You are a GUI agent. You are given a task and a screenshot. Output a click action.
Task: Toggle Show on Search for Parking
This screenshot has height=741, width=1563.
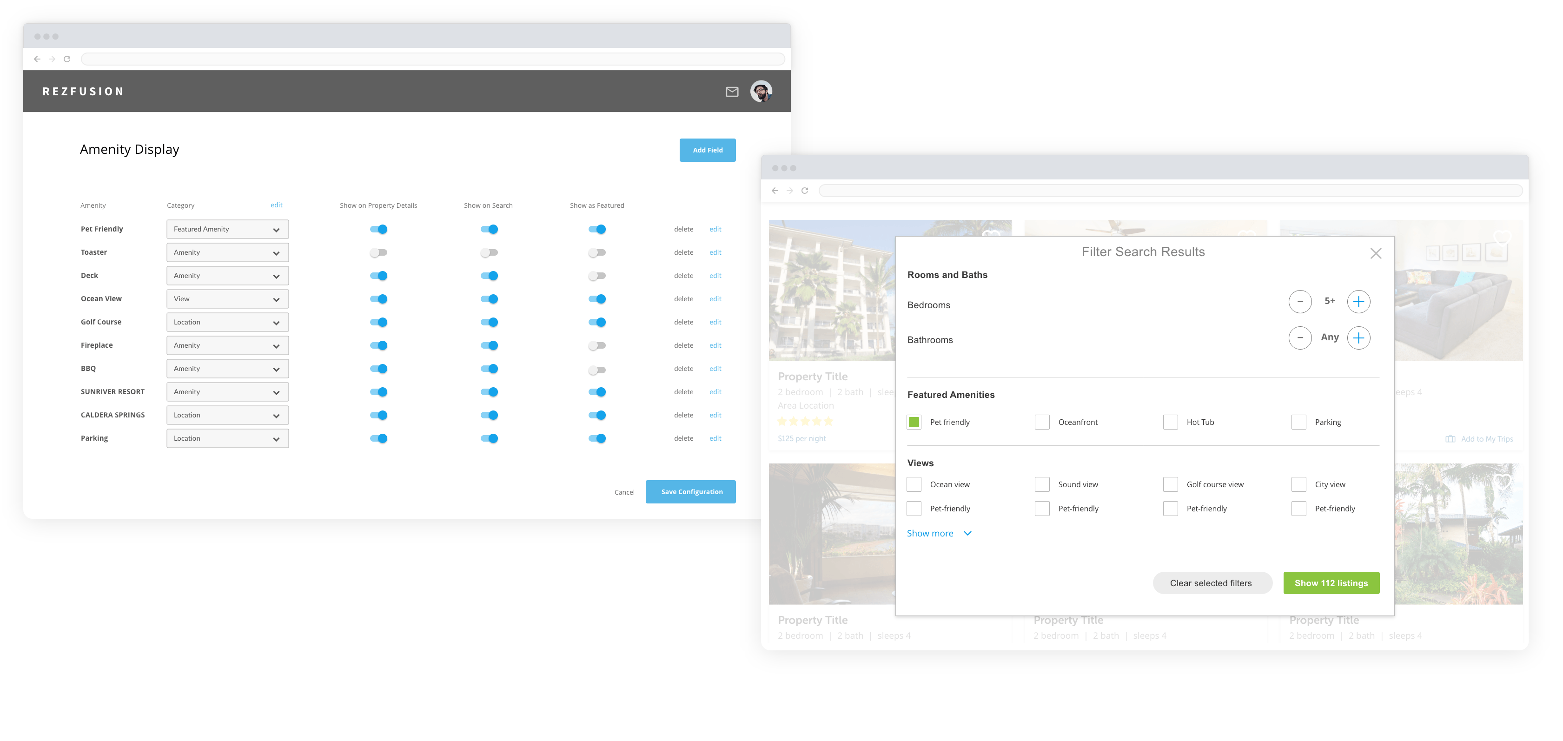pos(489,439)
